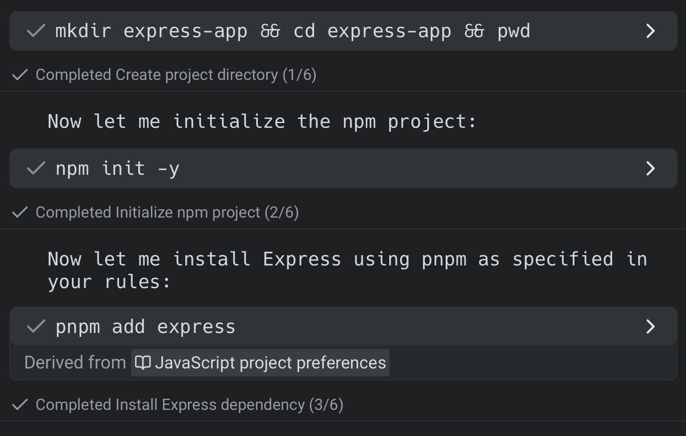Select Completed Create project directory (1/6) status
Image resolution: width=686 pixels, height=436 pixels.
176,75
